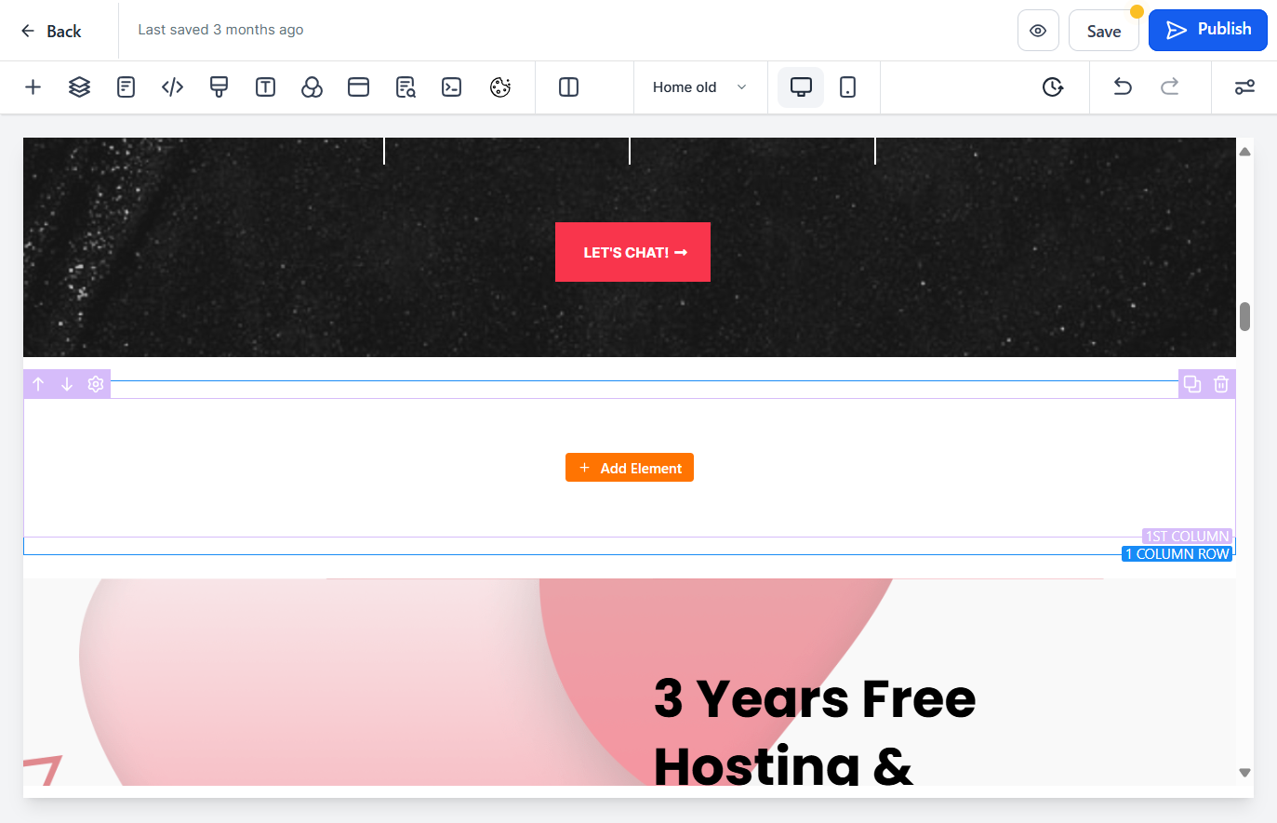Expand the Home old page dropdown

coord(699,87)
